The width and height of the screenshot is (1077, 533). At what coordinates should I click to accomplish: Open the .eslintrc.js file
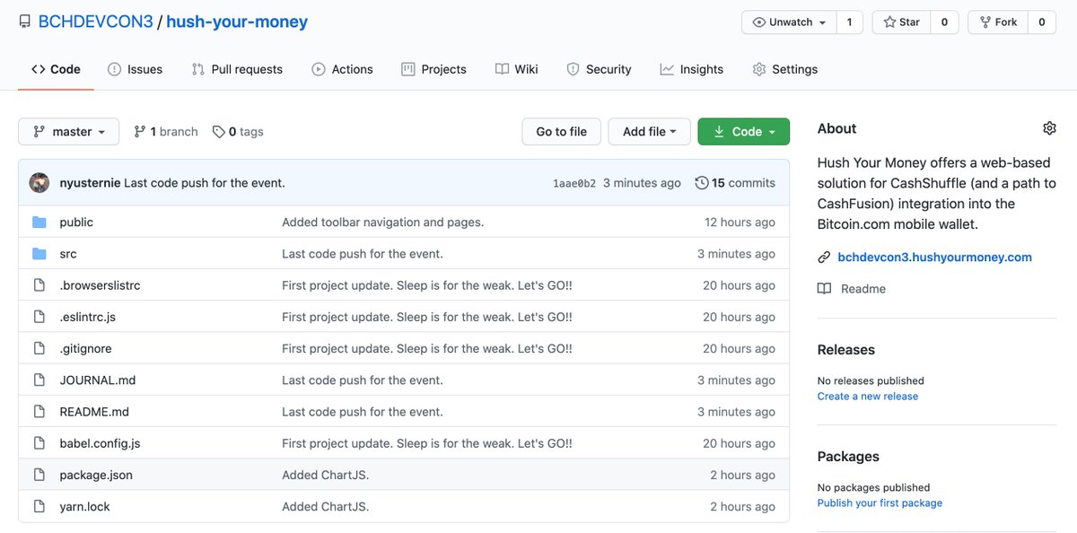coord(88,317)
